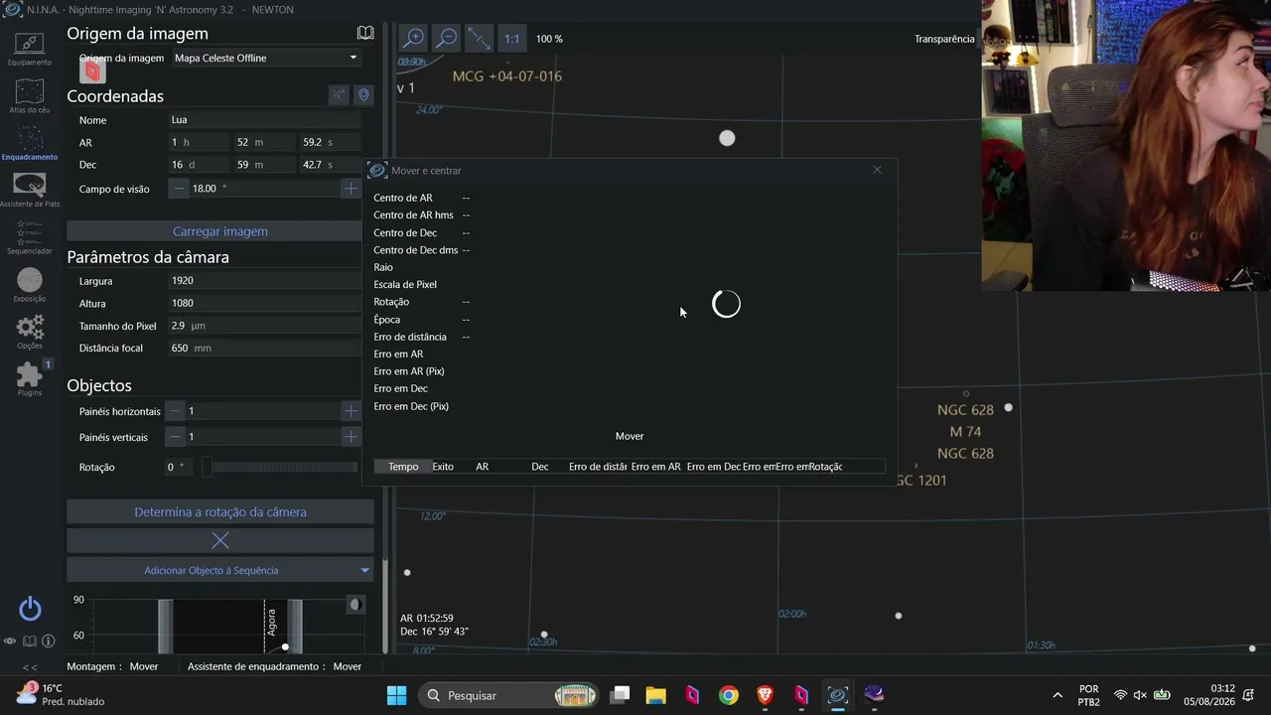Decrease Campo de visão with the minus button
This screenshot has height=715, width=1271.
179,188
